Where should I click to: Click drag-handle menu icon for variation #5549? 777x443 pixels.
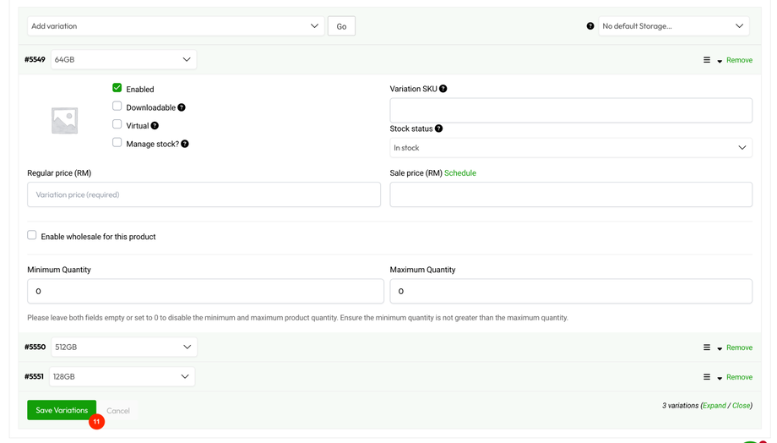click(707, 60)
